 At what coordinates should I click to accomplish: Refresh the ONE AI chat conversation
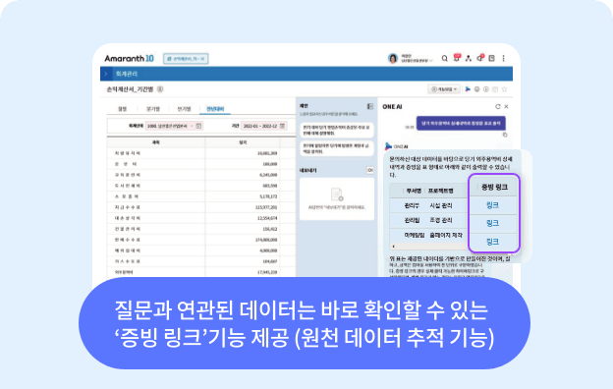498,106
